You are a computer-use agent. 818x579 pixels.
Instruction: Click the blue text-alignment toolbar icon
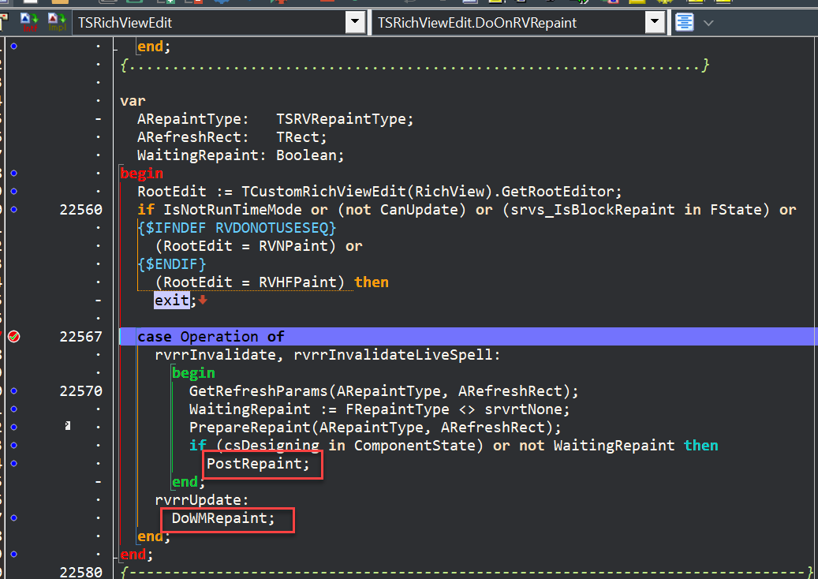pyautogui.click(x=685, y=22)
